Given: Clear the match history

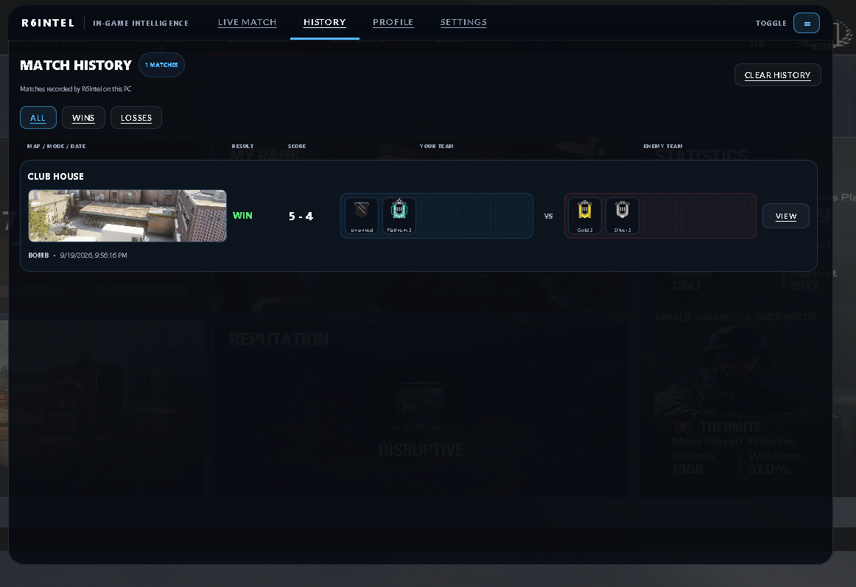Looking at the screenshot, I should [777, 75].
